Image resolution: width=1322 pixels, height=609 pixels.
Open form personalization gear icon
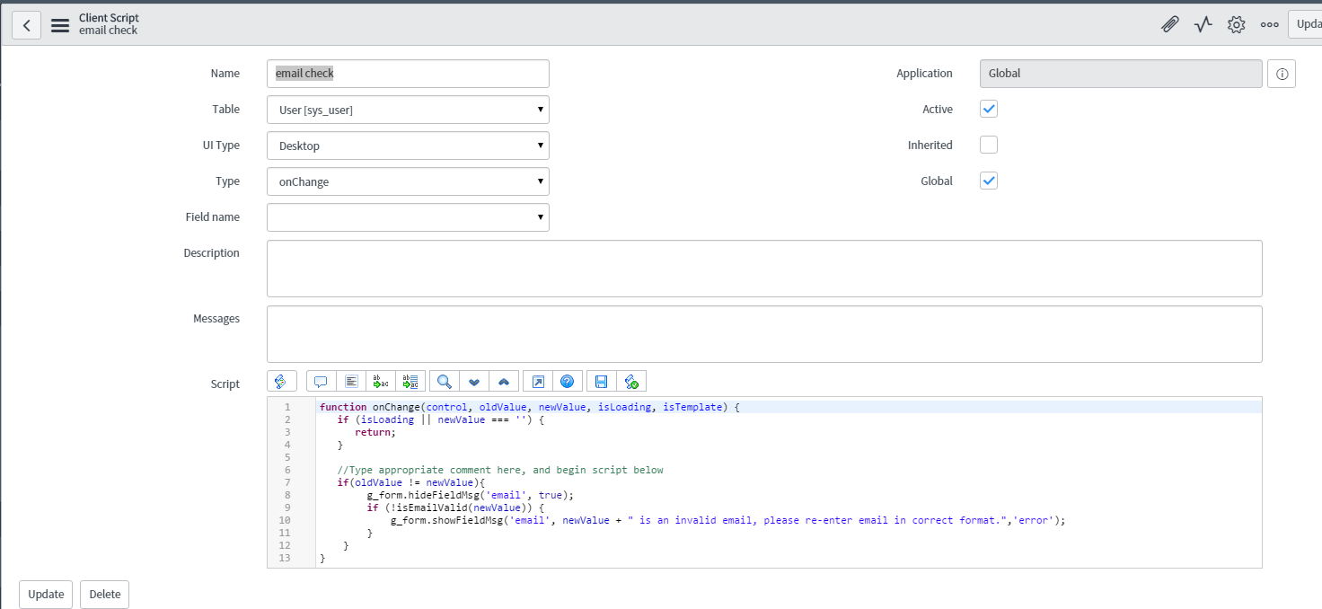(x=1237, y=24)
